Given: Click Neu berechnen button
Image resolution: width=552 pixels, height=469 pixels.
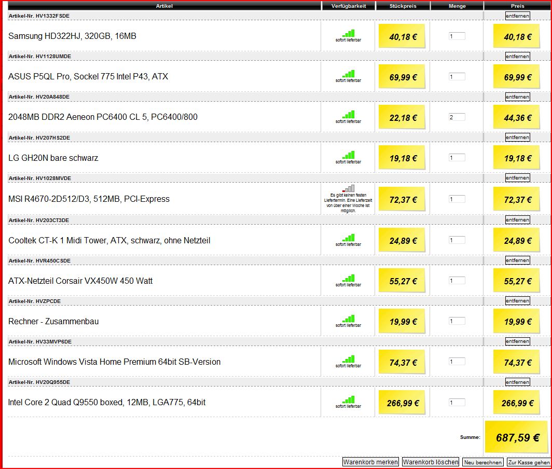Looking at the screenshot, I should 482,462.
